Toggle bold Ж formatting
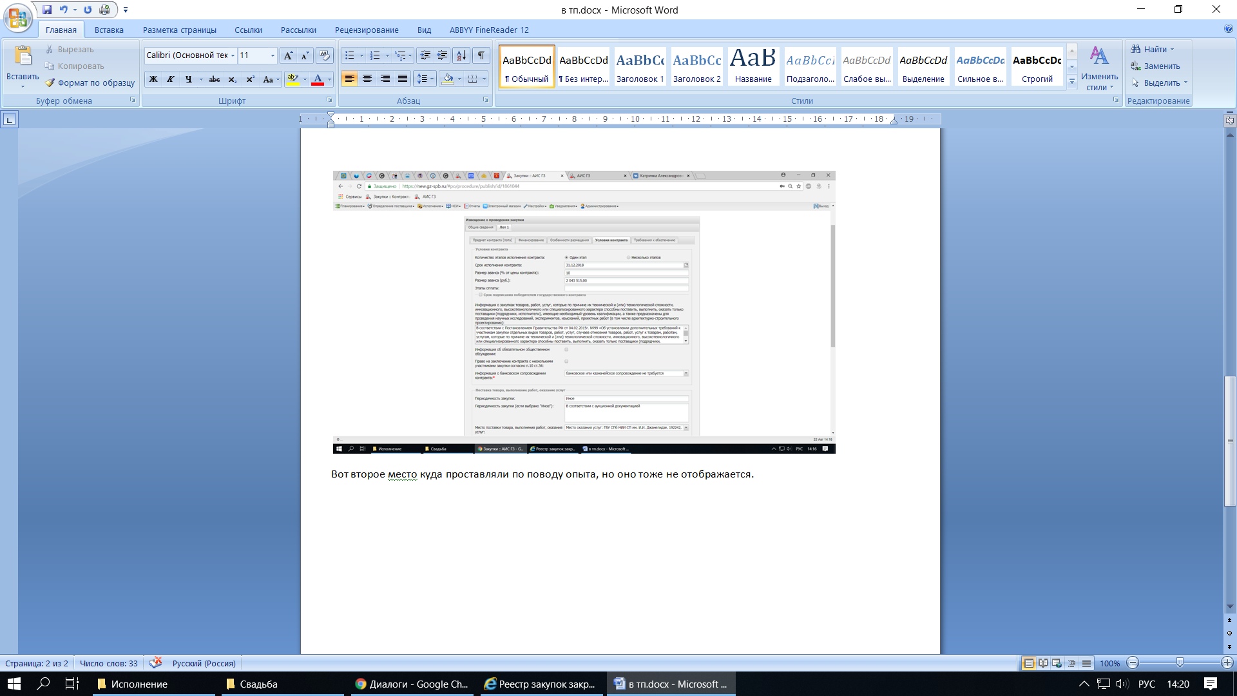Screen dimensions: 1237x696 pyautogui.click(x=153, y=79)
